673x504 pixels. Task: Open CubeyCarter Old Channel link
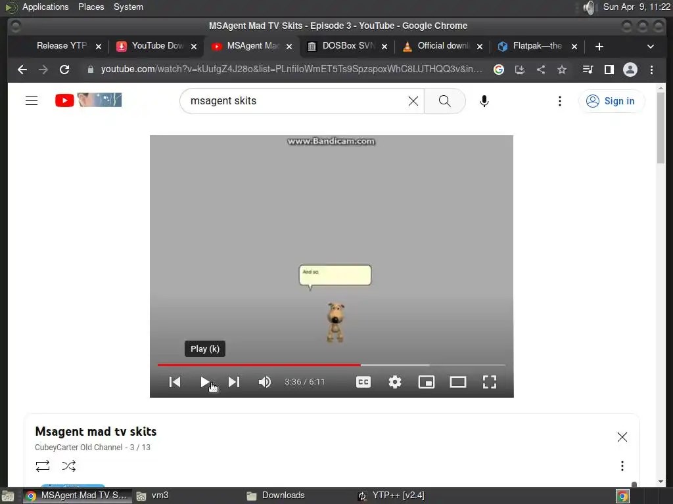79,447
